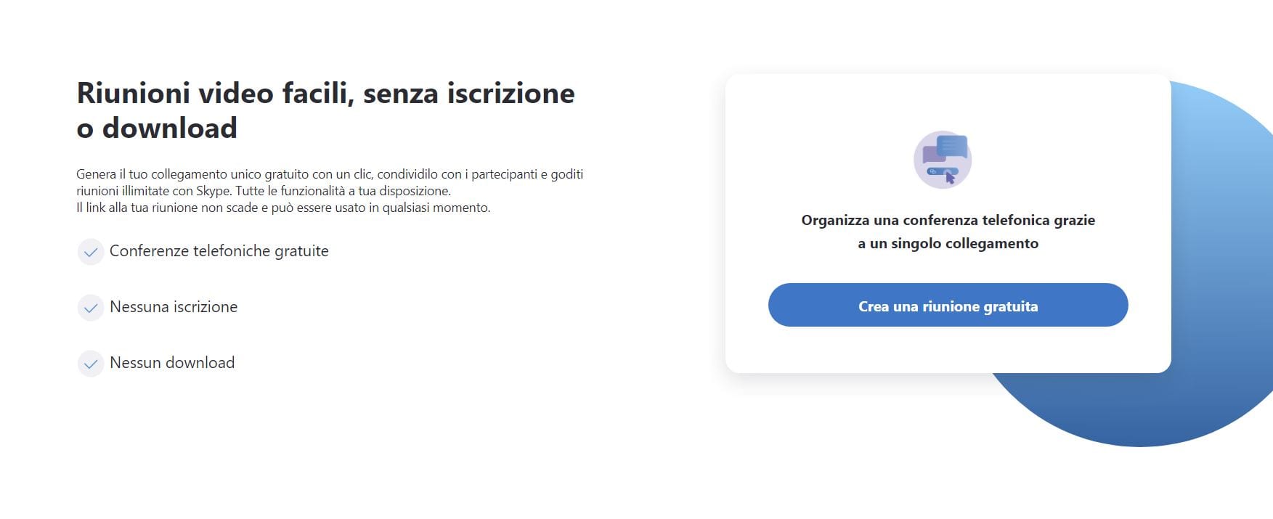Viewport: 1273px width, 519px height.
Task: Click the link chain icon in the illustration
Action: (x=932, y=171)
